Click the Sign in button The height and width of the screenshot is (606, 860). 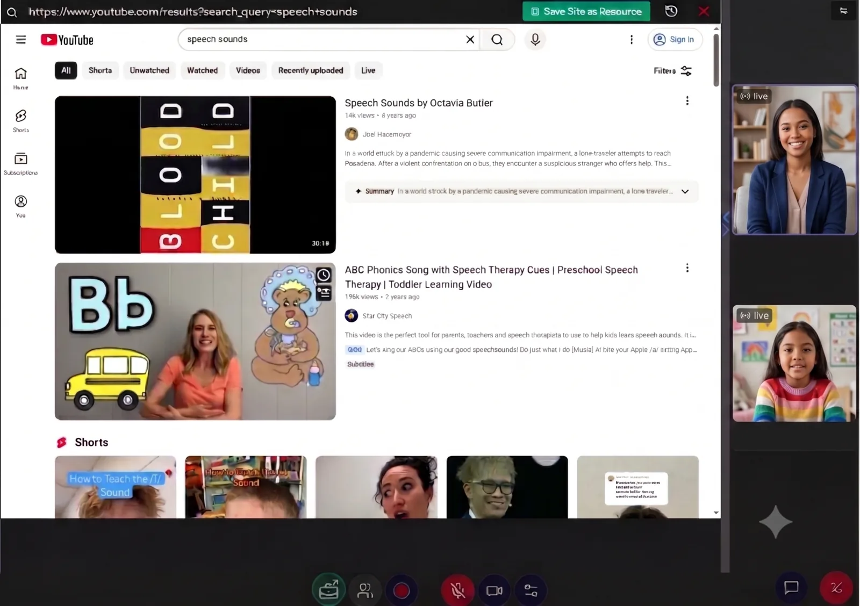tap(675, 39)
